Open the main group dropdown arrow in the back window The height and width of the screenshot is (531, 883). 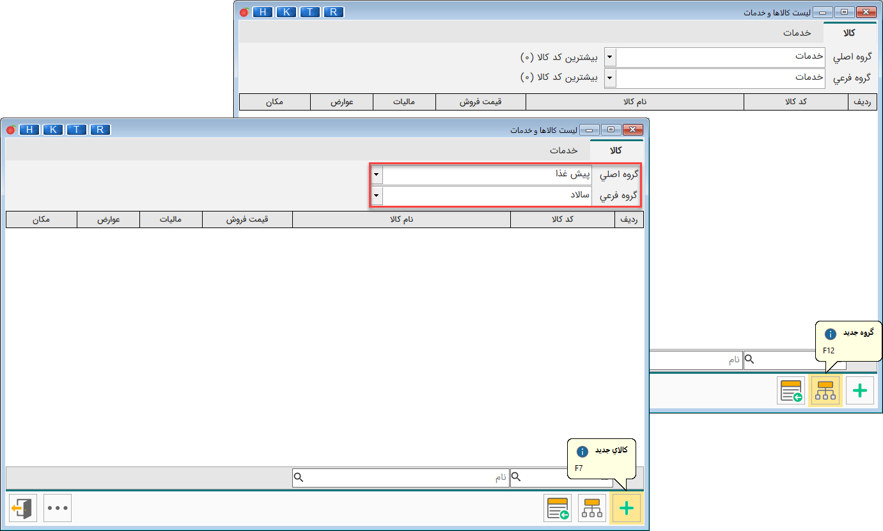click(610, 57)
